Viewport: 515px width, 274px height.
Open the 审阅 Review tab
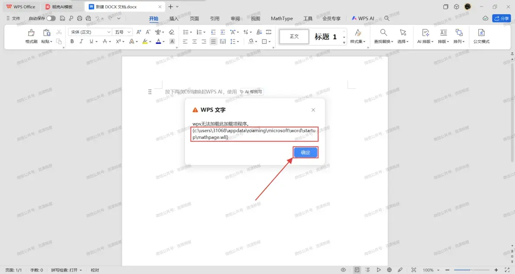tap(235, 19)
